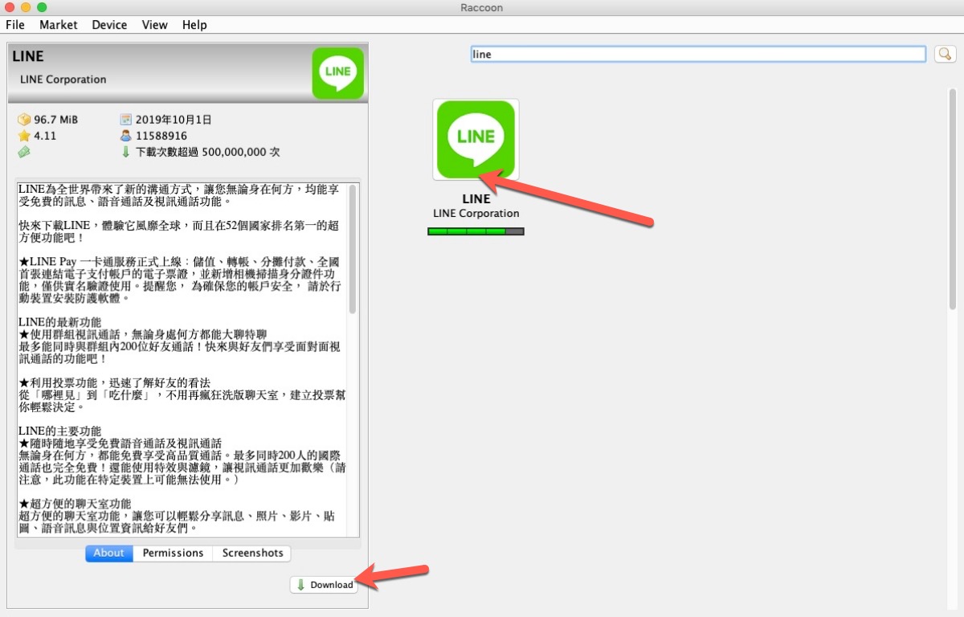This screenshot has height=617, width=964.
Task: Open the Device menu
Action: coord(109,25)
